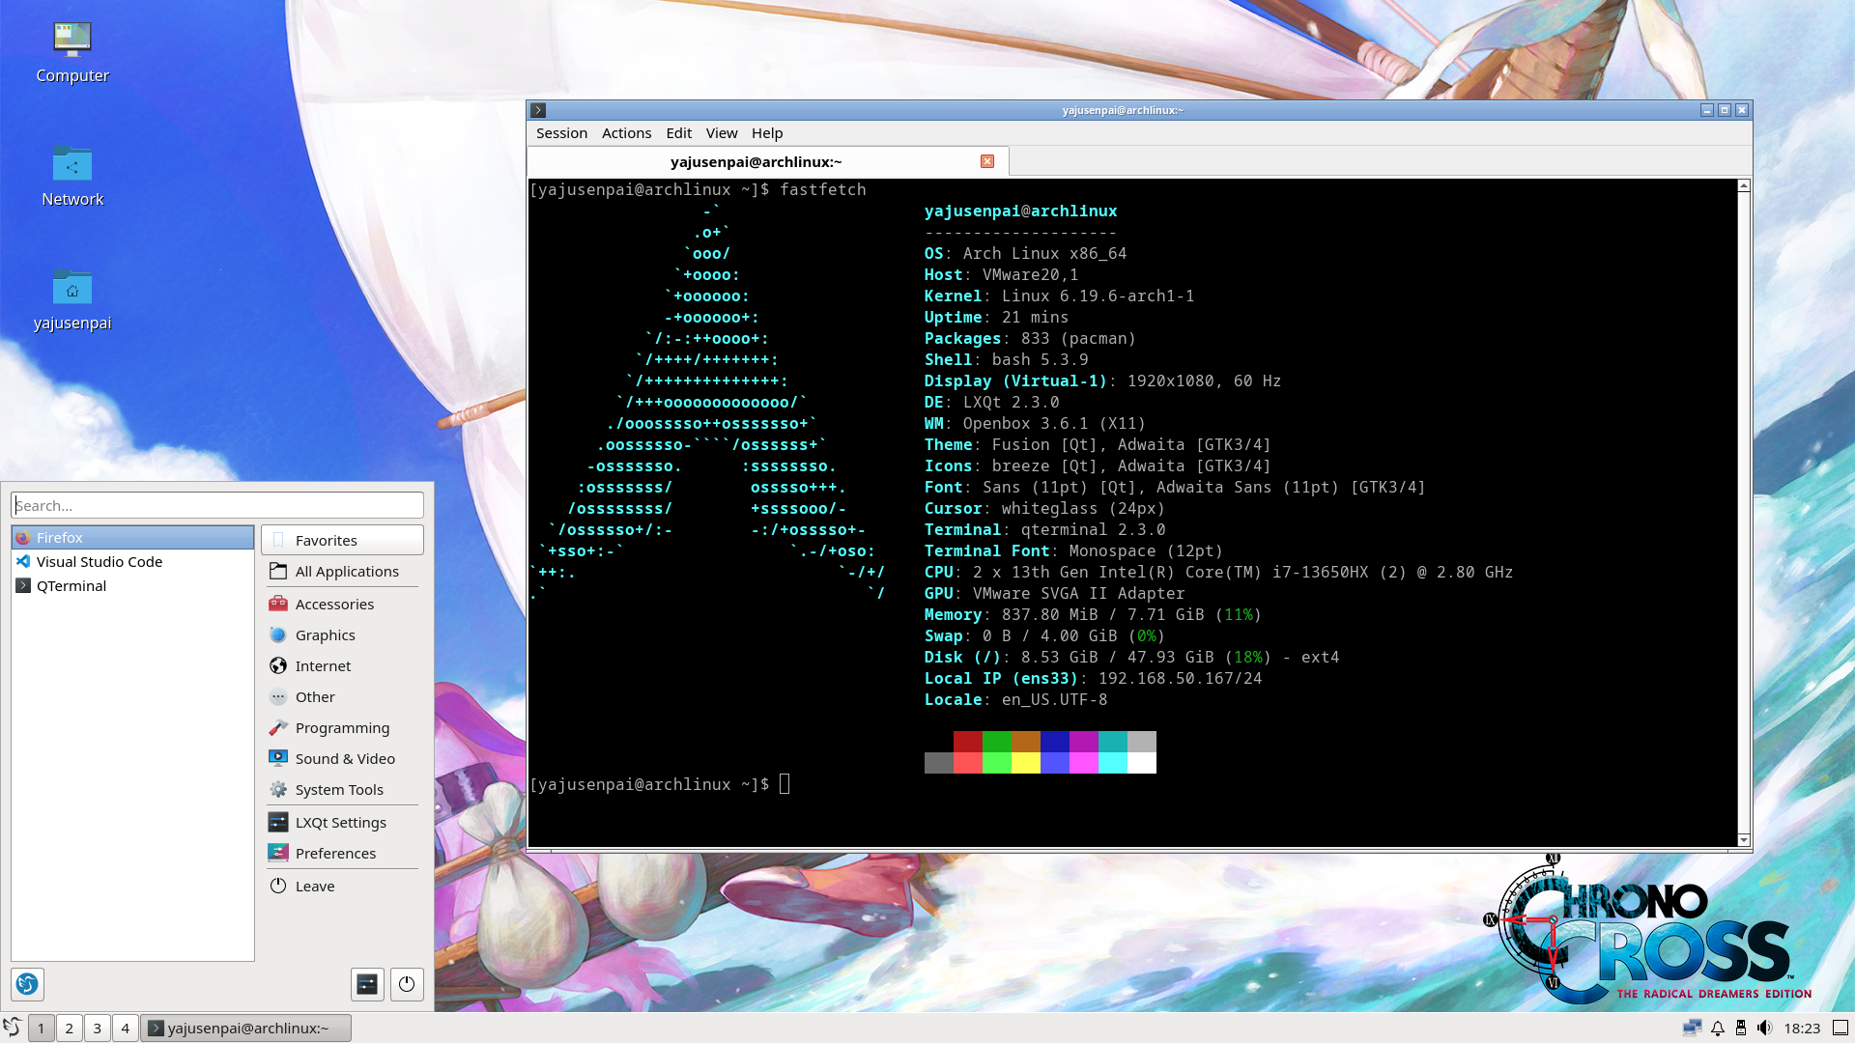Switch to virtual desktop 2
This screenshot has width=1855, height=1043.
tap(69, 1028)
